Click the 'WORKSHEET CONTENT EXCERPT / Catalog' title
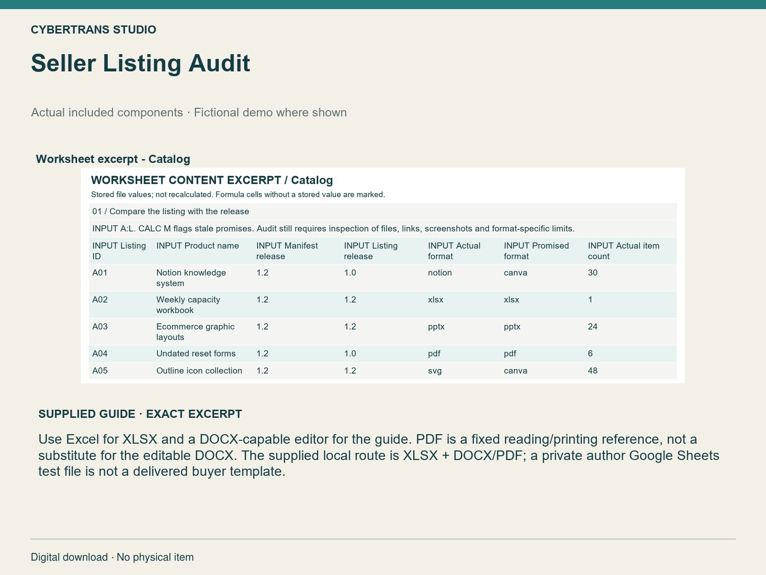766x575 pixels. (x=212, y=180)
